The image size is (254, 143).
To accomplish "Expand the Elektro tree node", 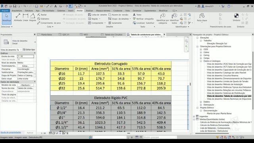I will pyautogui.click(x=201, y=102).
